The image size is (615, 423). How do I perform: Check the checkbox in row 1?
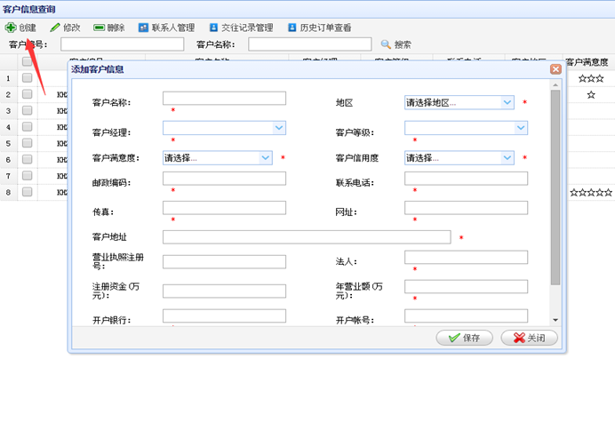pyautogui.click(x=27, y=77)
